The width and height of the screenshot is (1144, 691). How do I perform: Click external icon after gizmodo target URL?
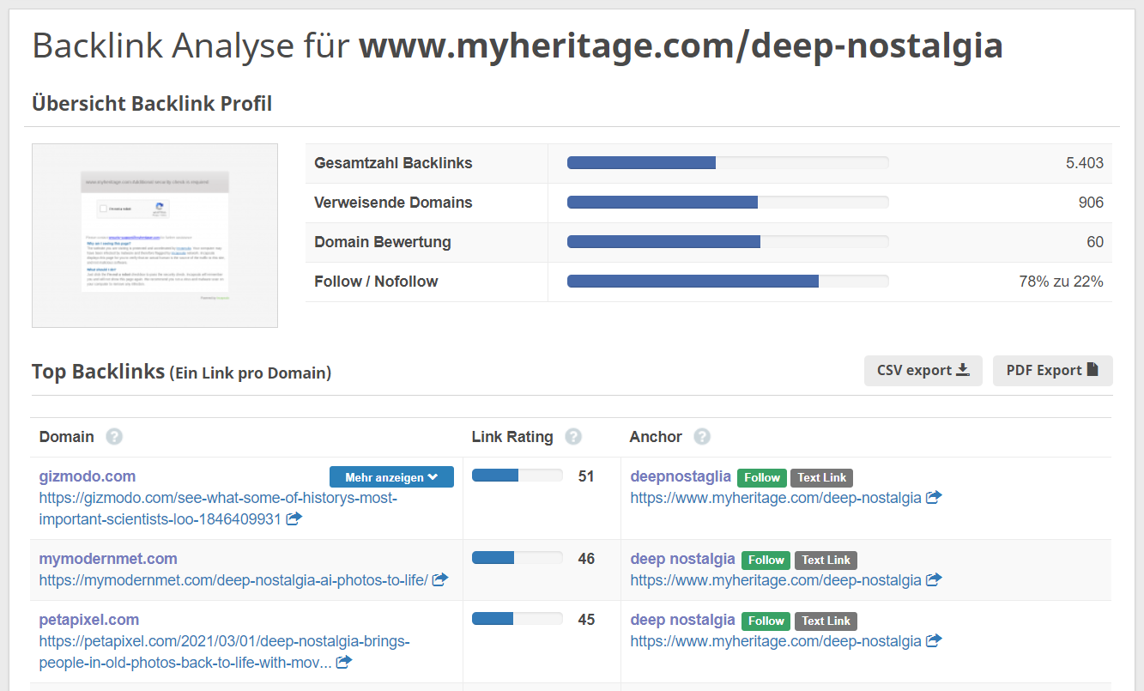coord(934,497)
